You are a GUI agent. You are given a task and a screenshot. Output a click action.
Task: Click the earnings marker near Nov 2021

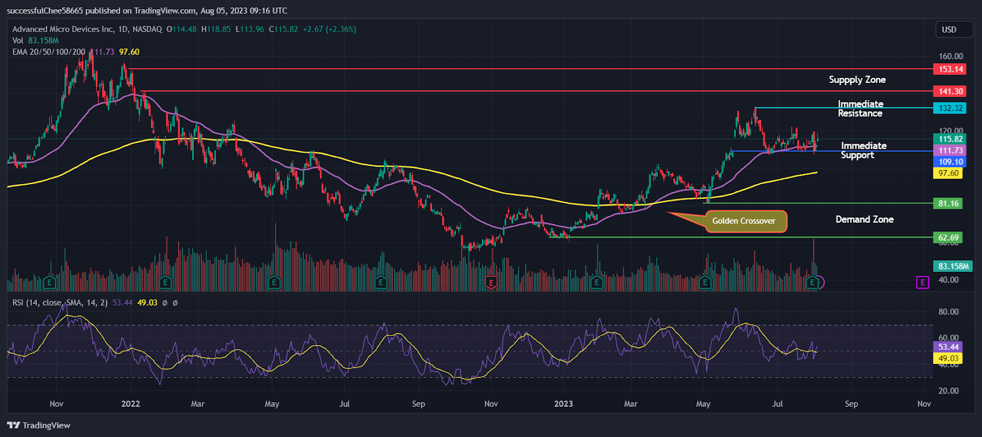tap(50, 282)
